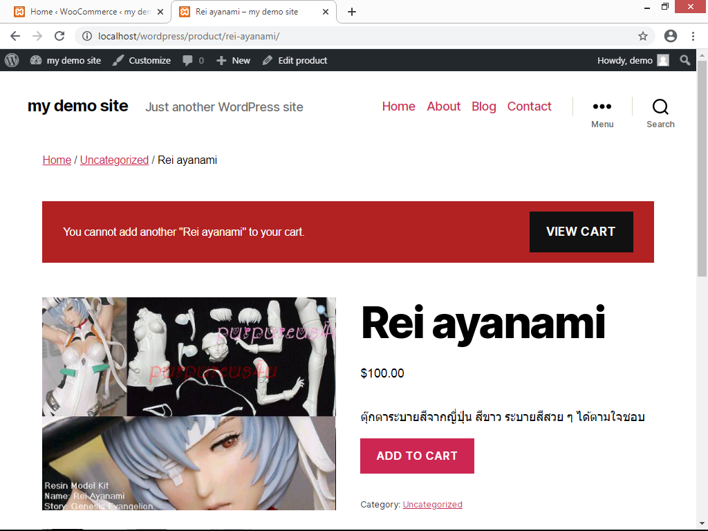Click the Thai product description text
The width and height of the screenshot is (708, 531).
(x=503, y=417)
